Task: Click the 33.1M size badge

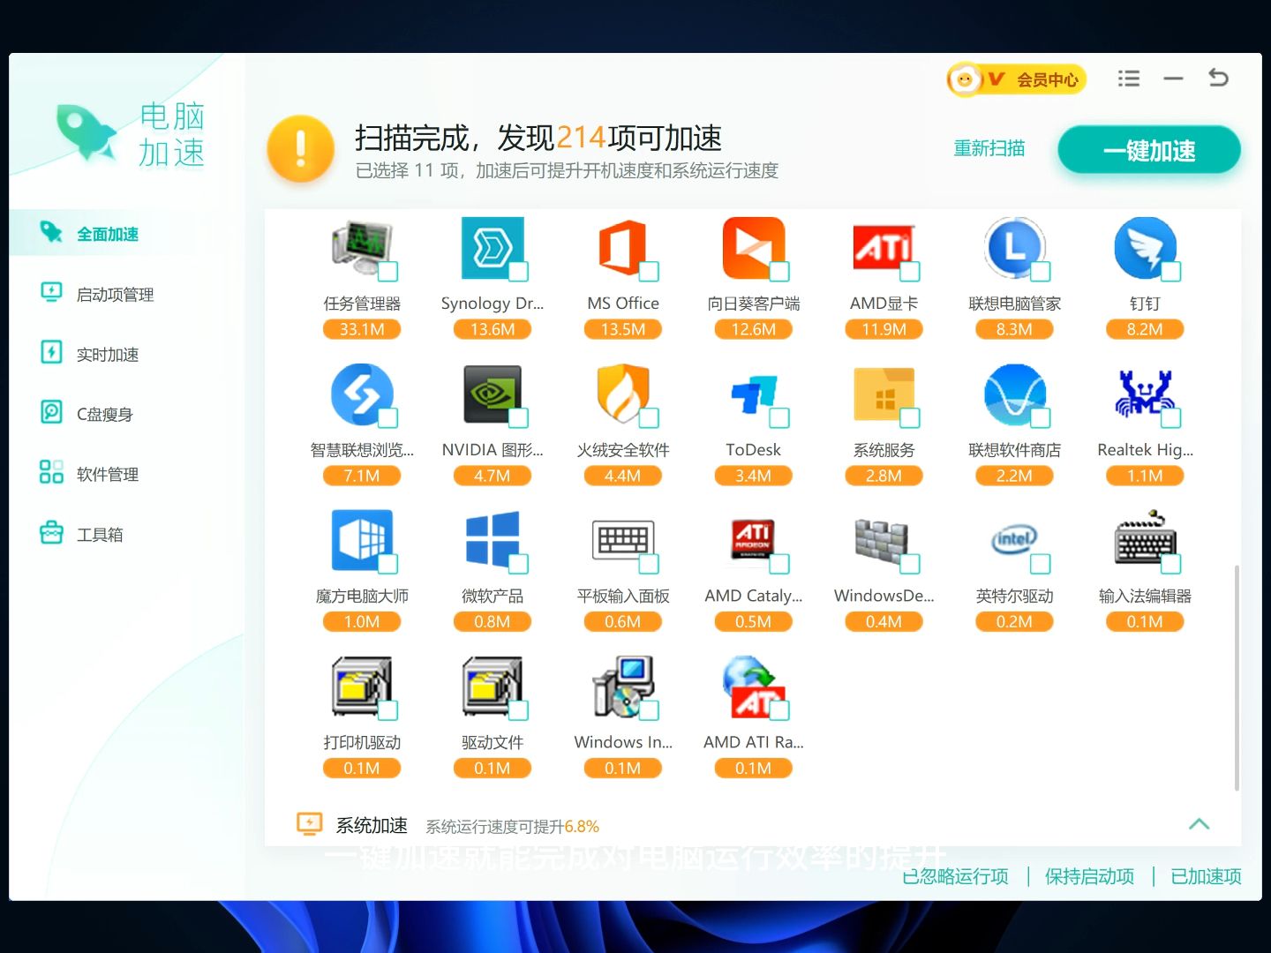Action: 361,329
